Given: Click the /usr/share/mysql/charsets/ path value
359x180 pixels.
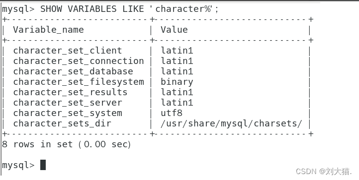Looking at the screenshot, I should pos(232,123).
